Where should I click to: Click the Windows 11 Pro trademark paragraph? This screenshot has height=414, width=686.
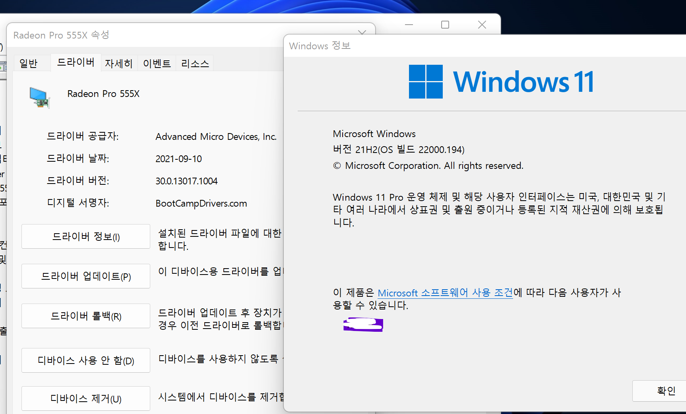(x=499, y=209)
